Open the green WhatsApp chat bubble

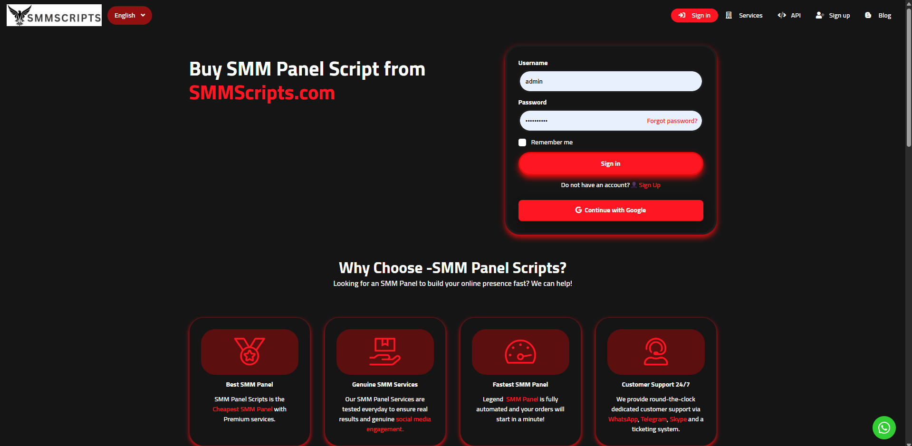pos(884,427)
